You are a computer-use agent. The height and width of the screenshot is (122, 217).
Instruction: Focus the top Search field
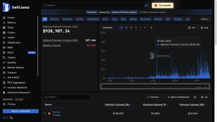pyautogui.click(x=95, y=5)
